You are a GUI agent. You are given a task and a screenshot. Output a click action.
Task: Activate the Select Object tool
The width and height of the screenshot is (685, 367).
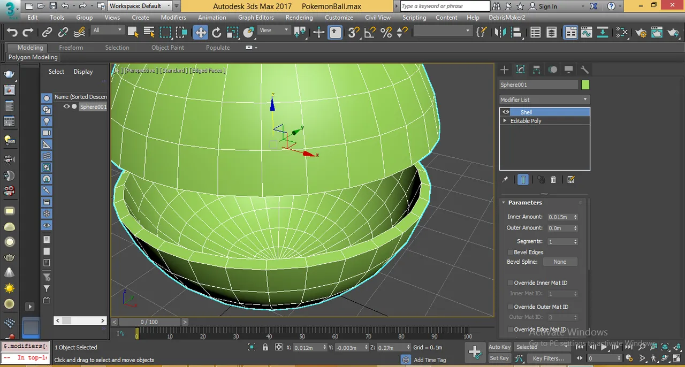(133, 33)
